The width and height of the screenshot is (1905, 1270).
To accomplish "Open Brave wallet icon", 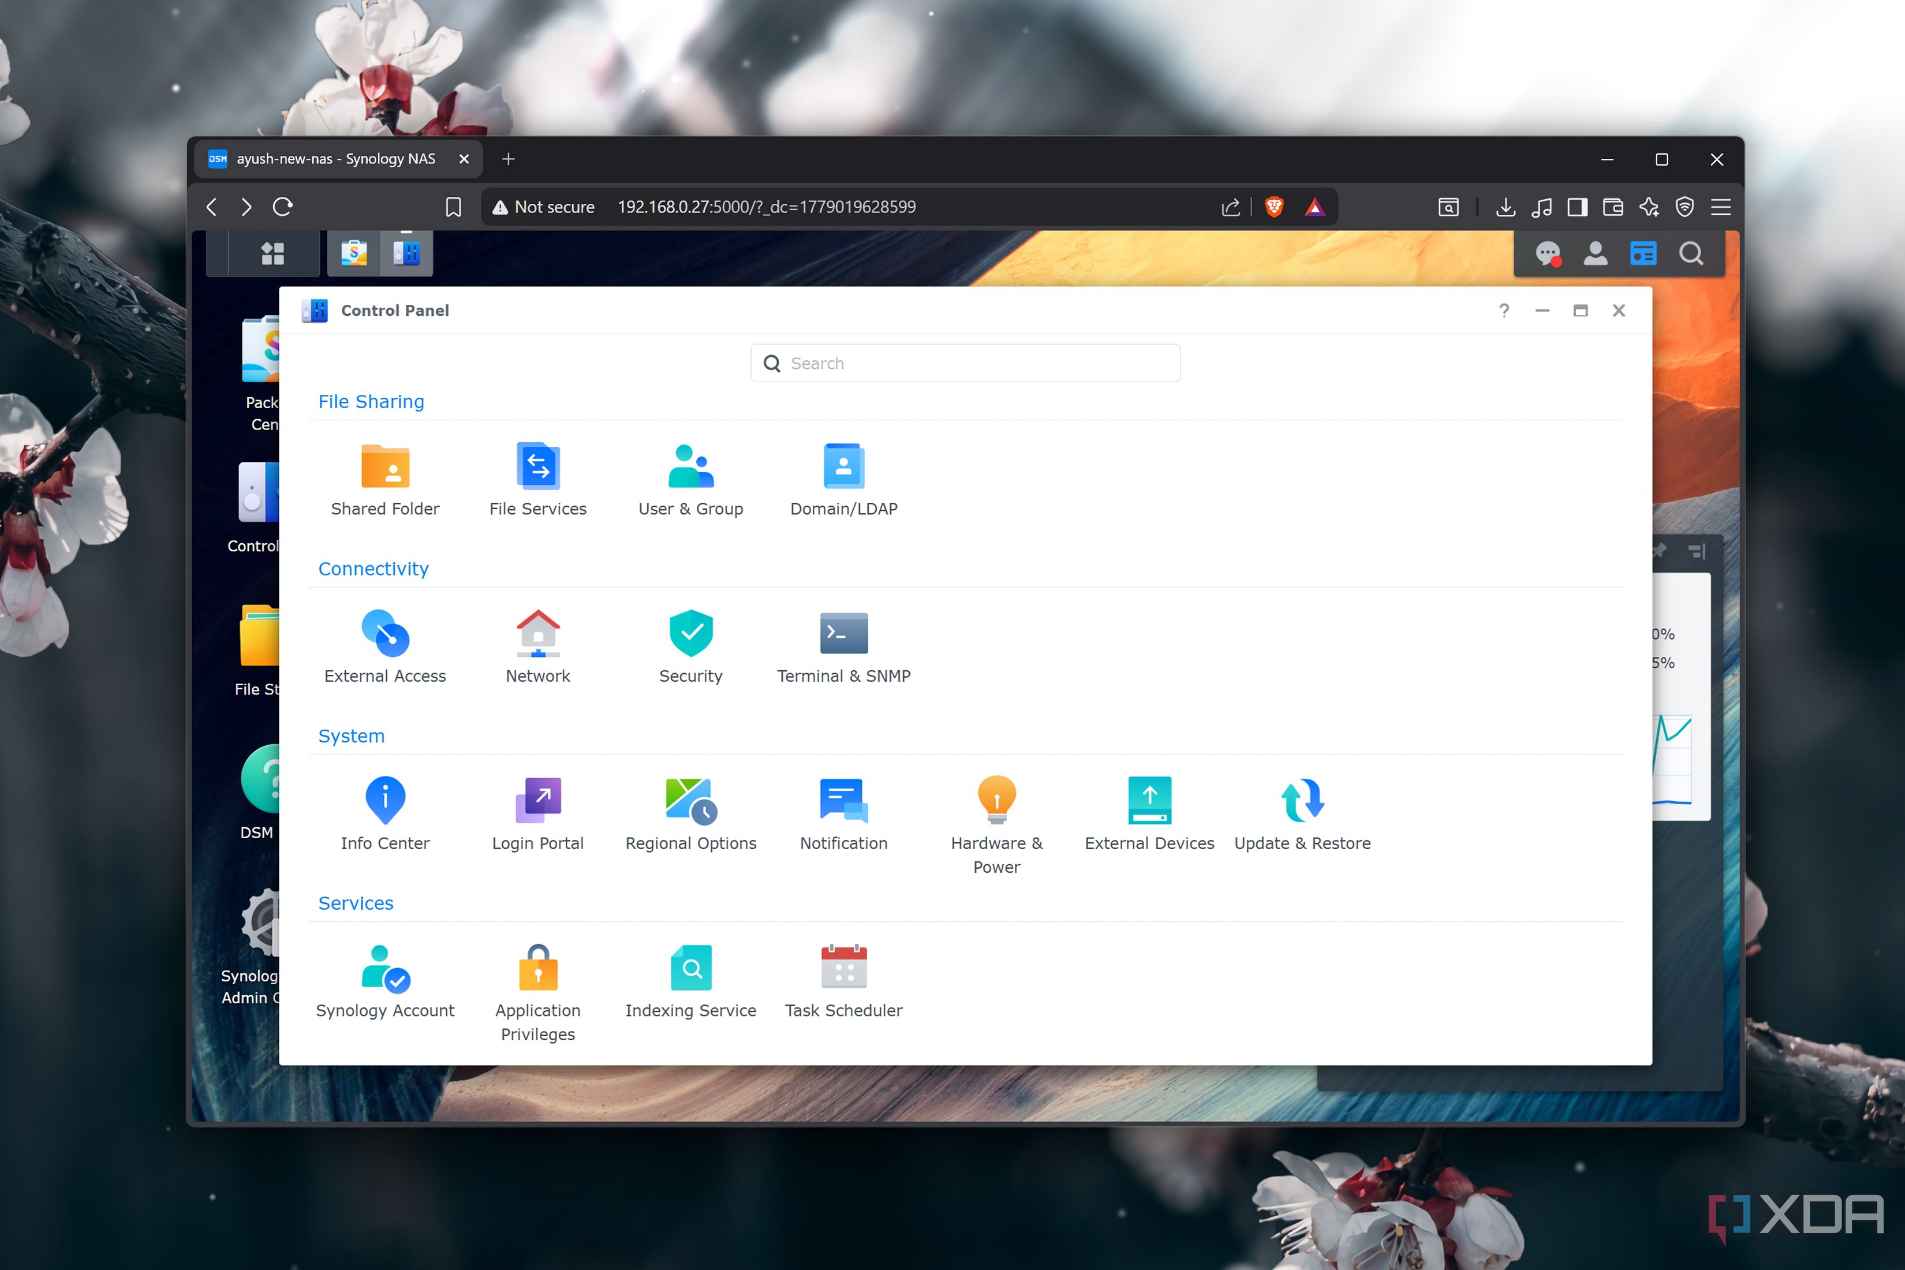I will pos(1612,207).
